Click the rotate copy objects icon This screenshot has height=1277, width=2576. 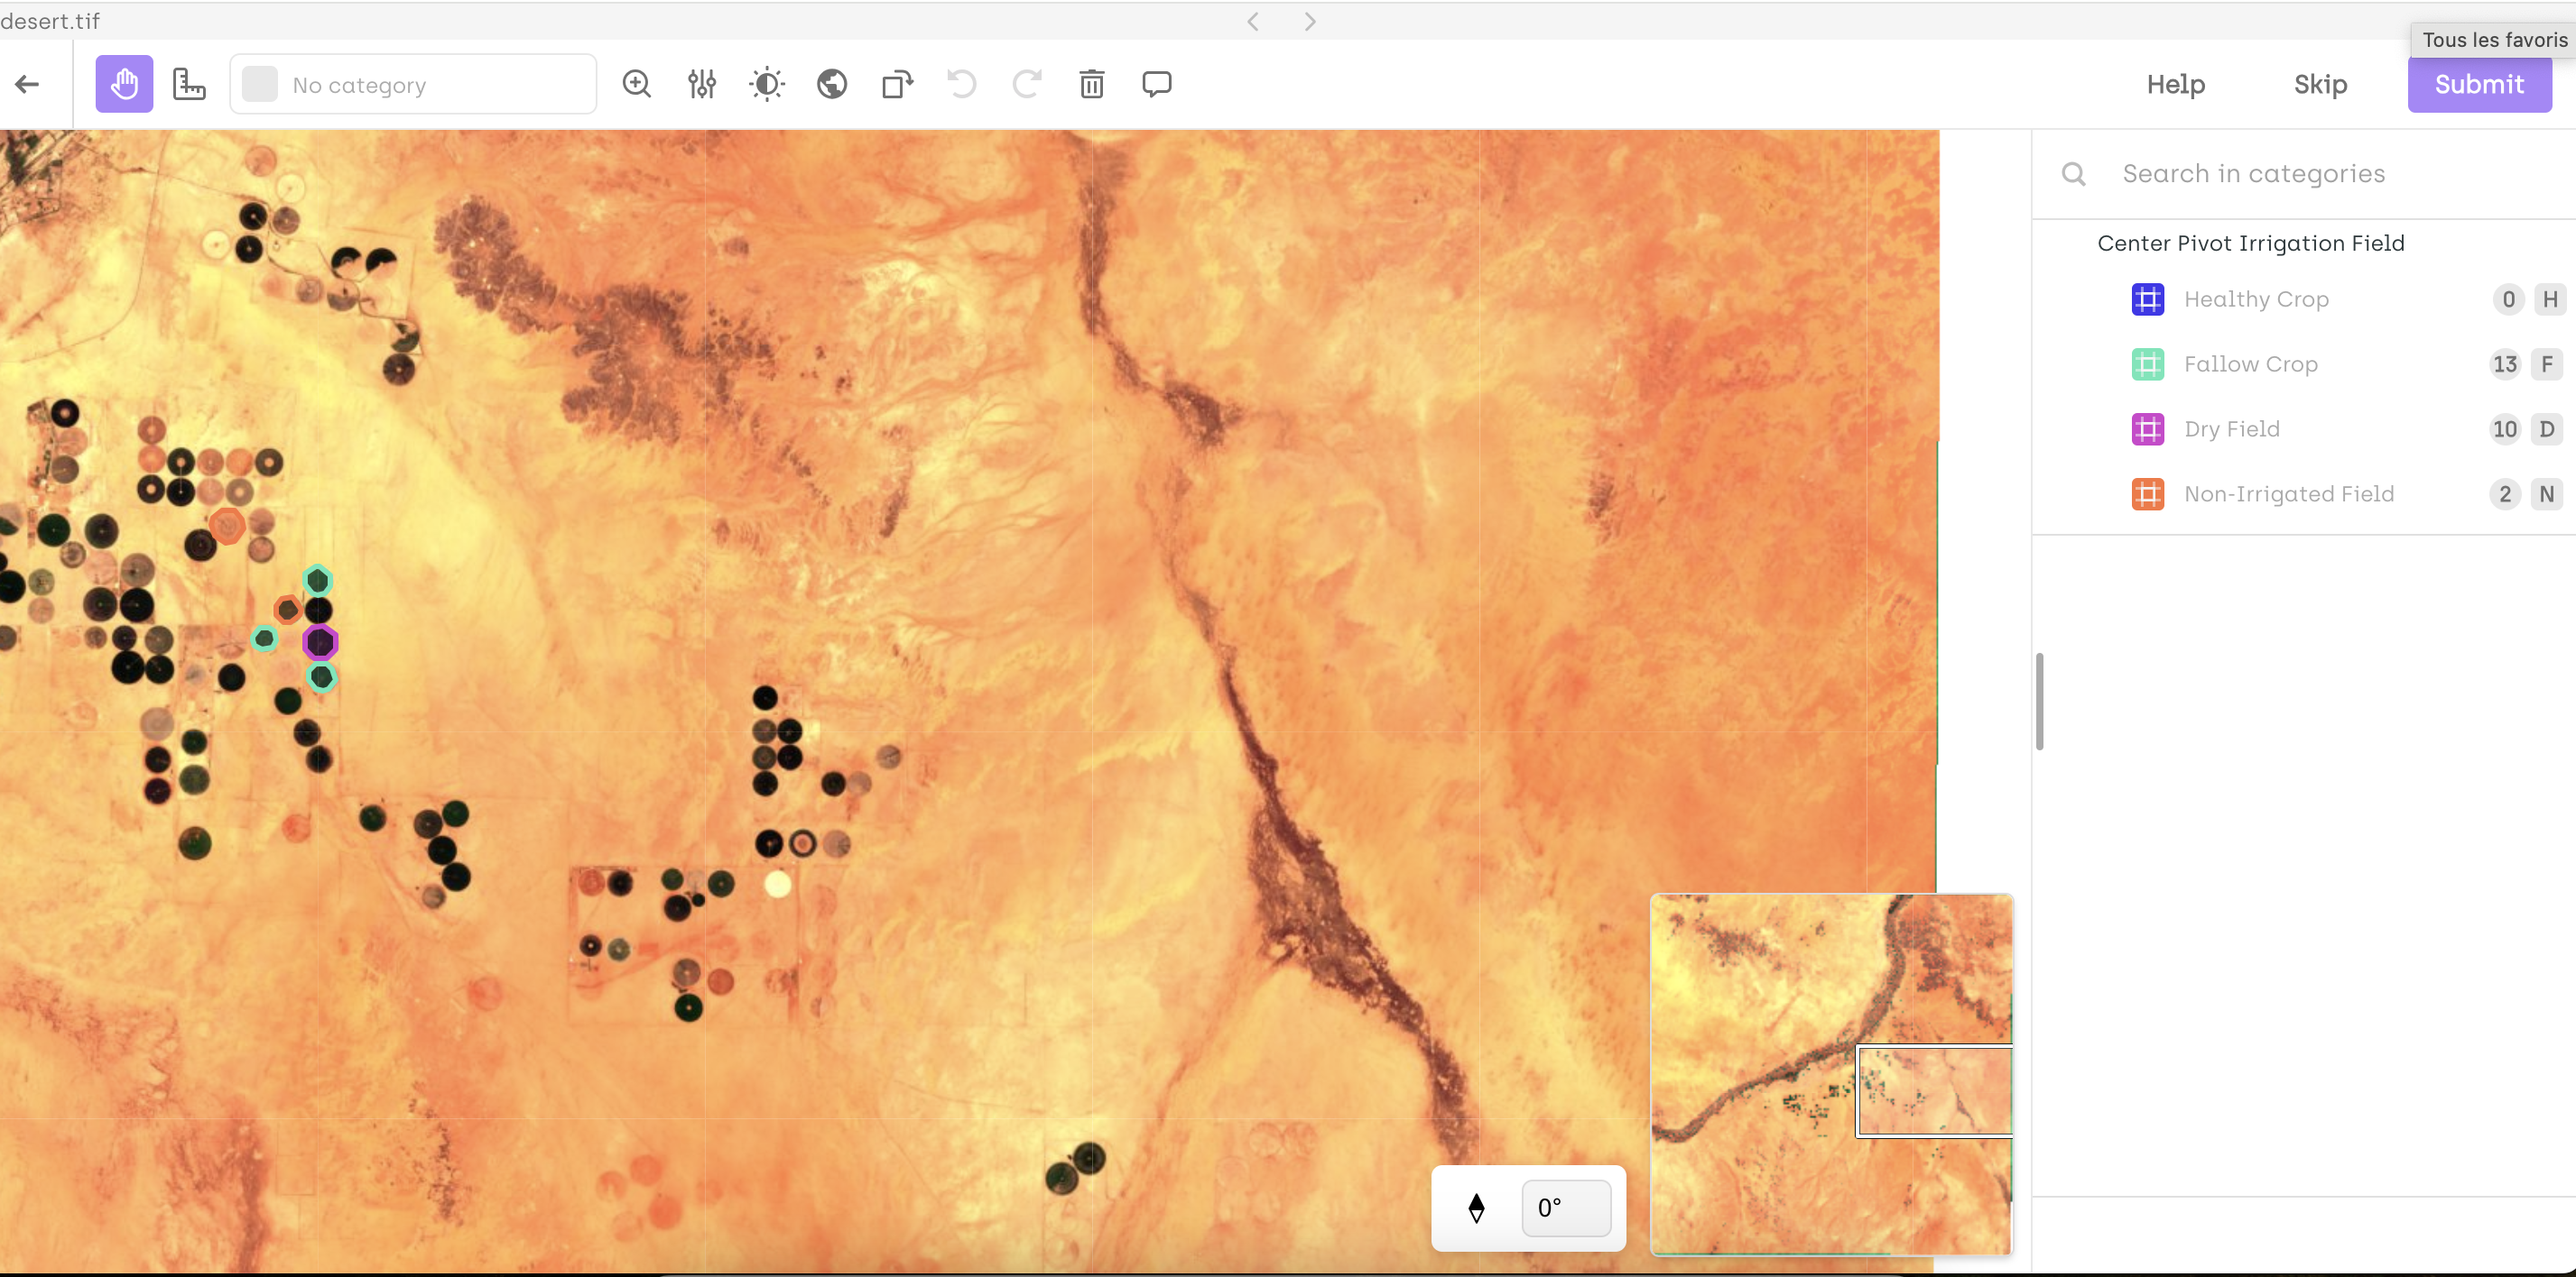tap(897, 84)
